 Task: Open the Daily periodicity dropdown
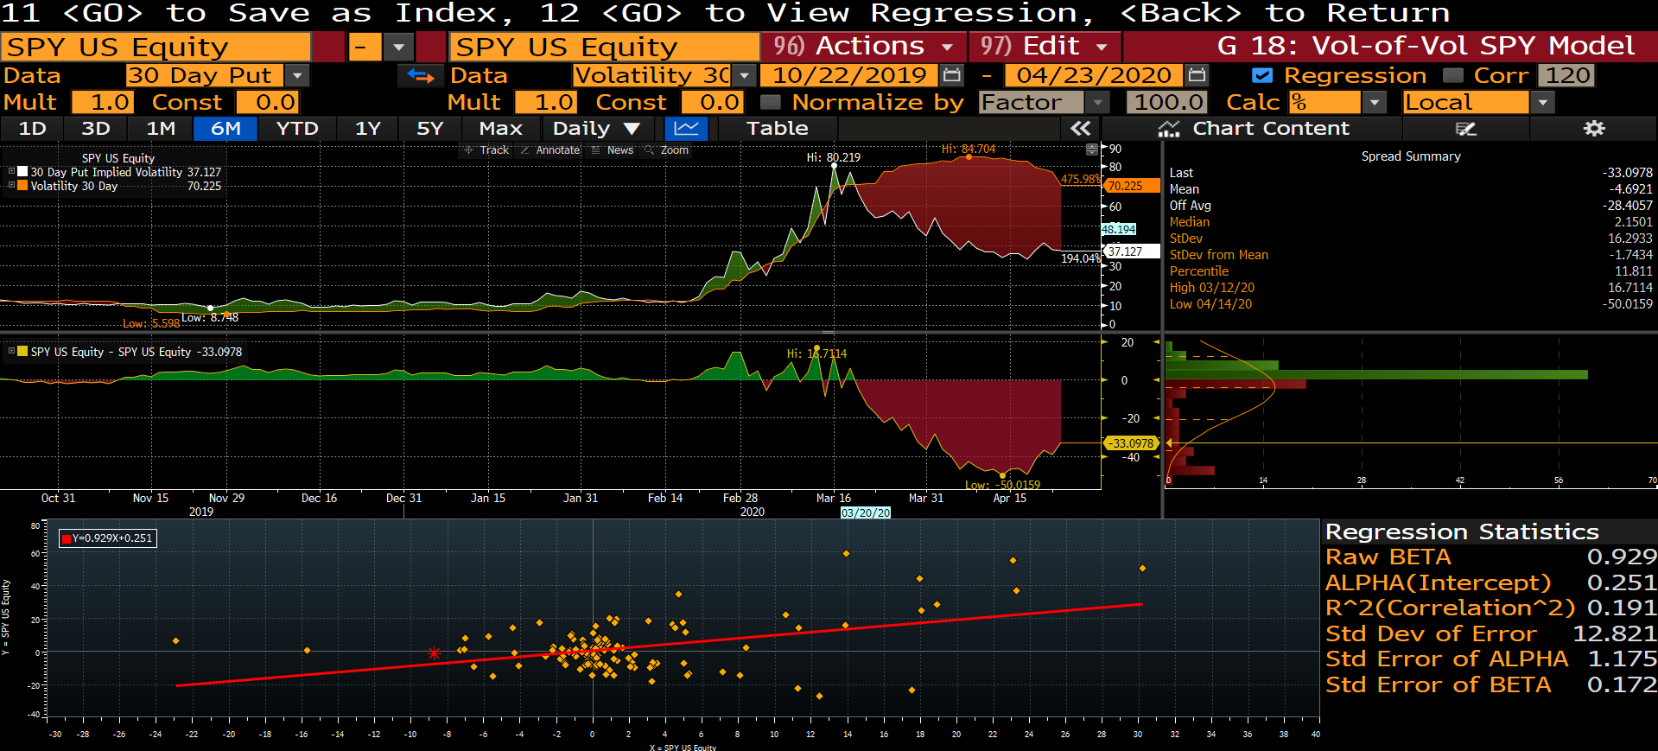[596, 129]
